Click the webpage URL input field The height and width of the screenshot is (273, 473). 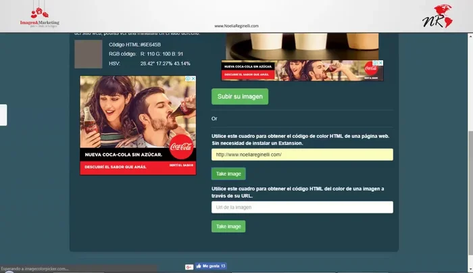point(302,155)
